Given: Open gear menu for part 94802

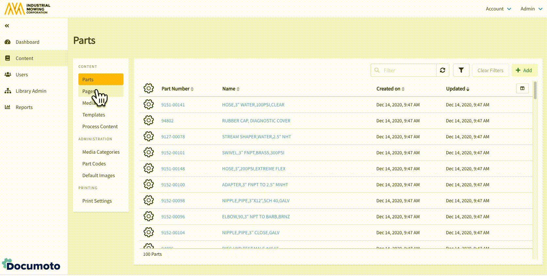Looking at the screenshot, I should (x=149, y=120).
